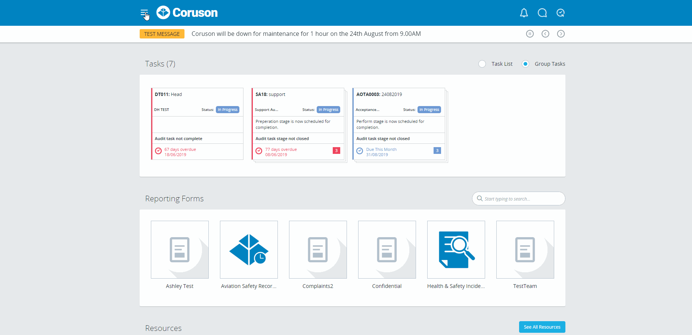This screenshot has width=692, height=335.
Task: Click the maintenance announcement text
Action: pyautogui.click(x=306, y=34)
